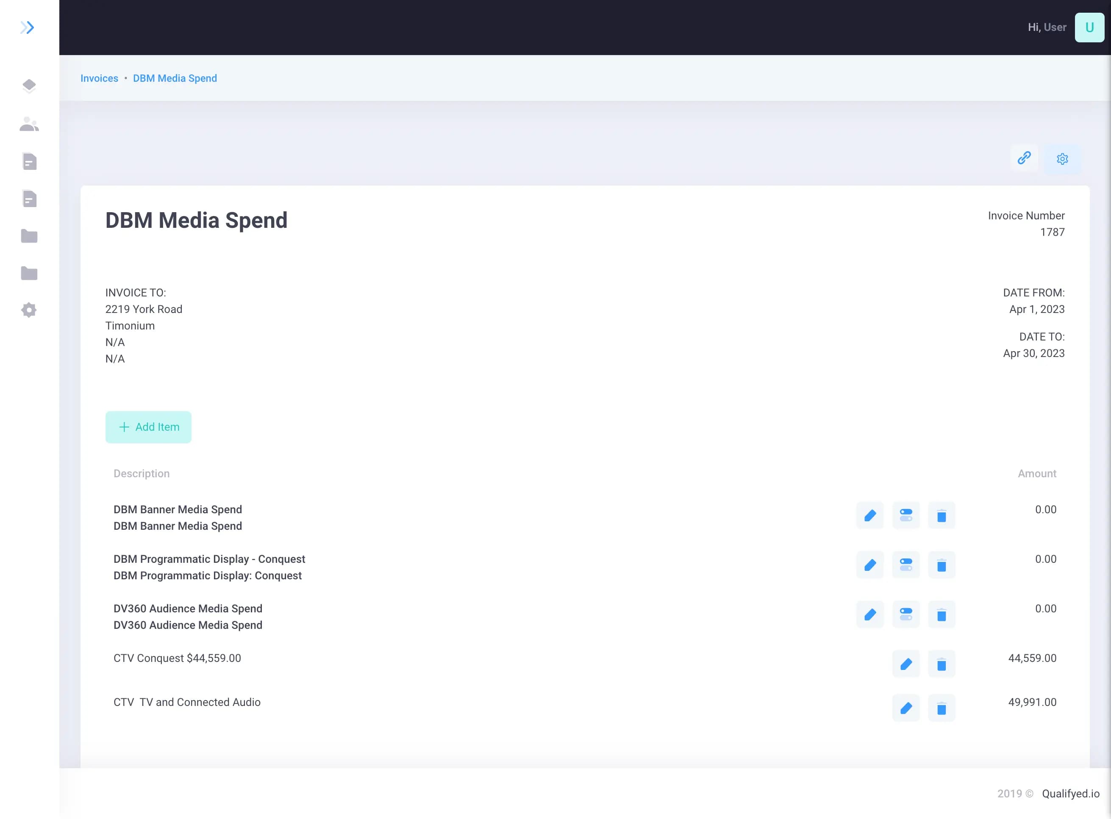
Task: Click the DBM Media Spend invoice title
Action: 196,221
